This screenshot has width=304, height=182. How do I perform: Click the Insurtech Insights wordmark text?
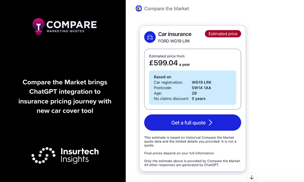coord(80,155)
